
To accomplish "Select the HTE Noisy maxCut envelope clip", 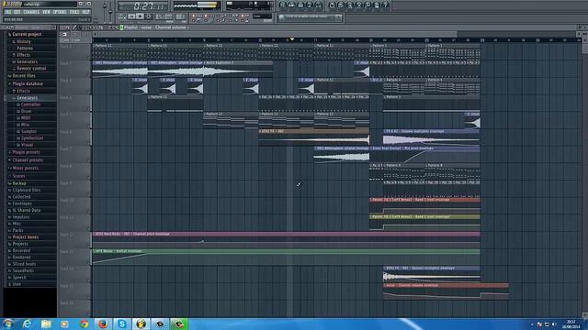I will [286, 258].
